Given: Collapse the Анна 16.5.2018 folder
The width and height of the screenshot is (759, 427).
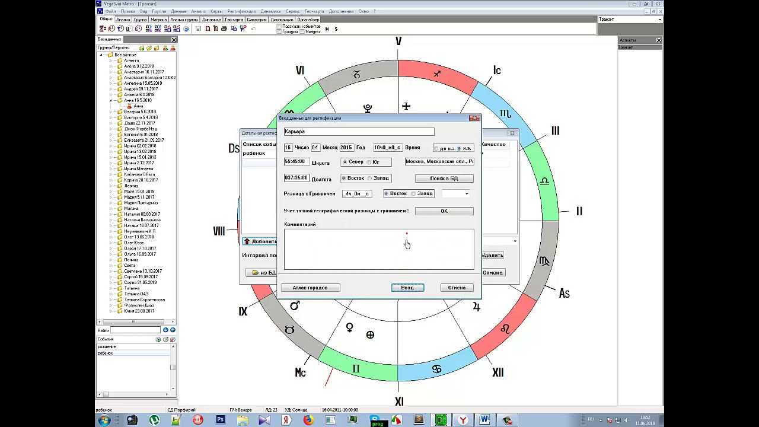Looking at the screenshot, I should coord(110,100).
